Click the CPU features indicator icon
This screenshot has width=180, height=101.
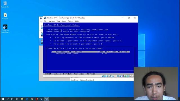click(x=123, y=76)
